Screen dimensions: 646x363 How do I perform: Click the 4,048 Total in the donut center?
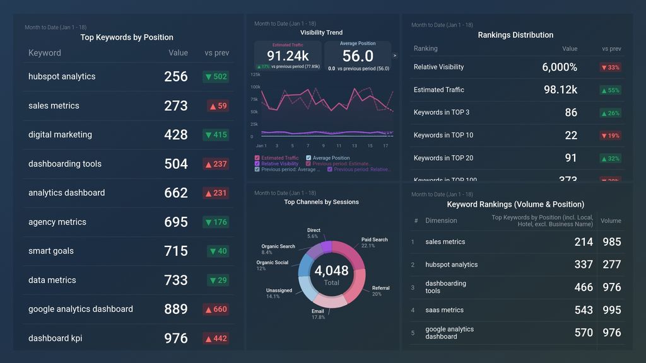coord(332,275)
